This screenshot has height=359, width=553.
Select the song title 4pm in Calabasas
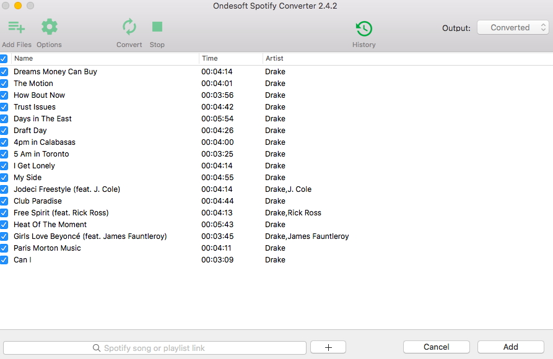[x=45, y=142]
